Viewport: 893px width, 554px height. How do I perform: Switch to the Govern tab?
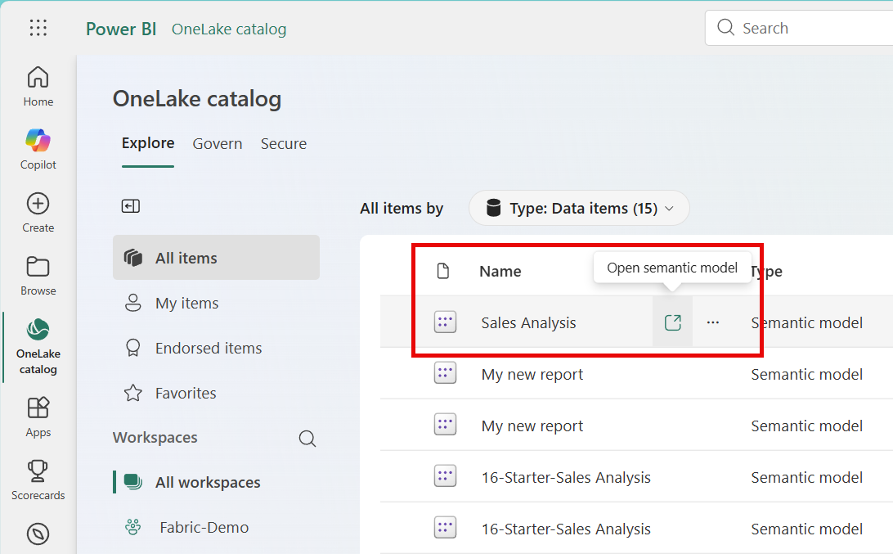pyautogui.click(x=218, y=144)
